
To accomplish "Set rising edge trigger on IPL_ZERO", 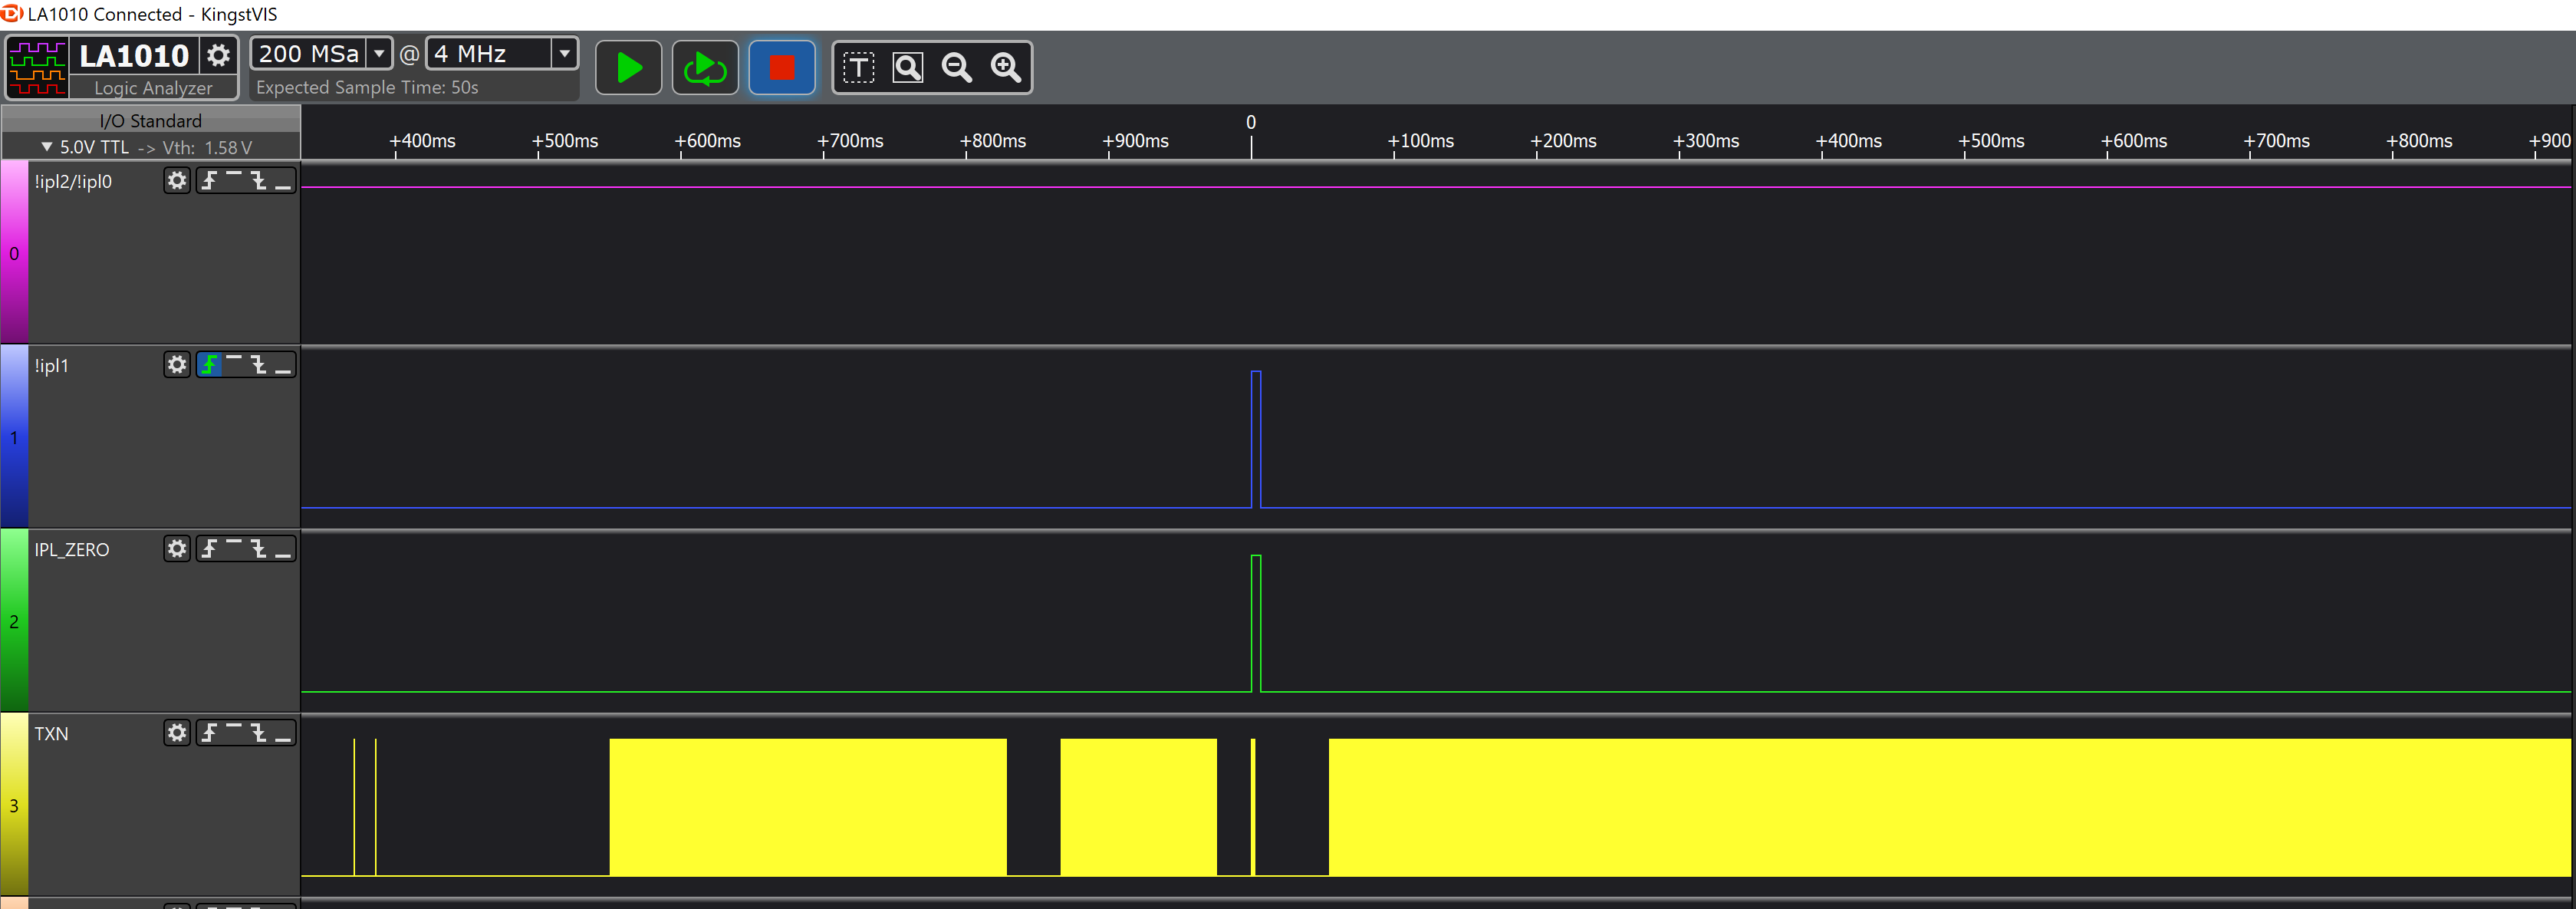I will (209, 549).
